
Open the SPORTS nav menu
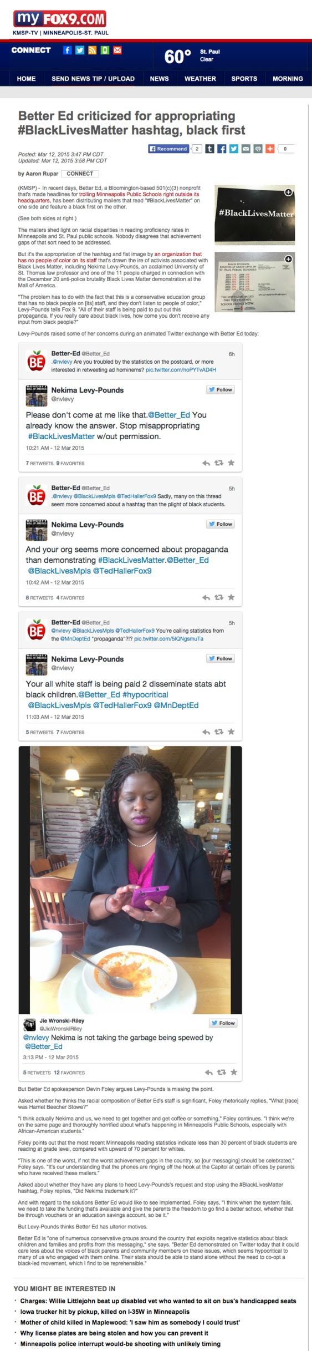point(244,79)
